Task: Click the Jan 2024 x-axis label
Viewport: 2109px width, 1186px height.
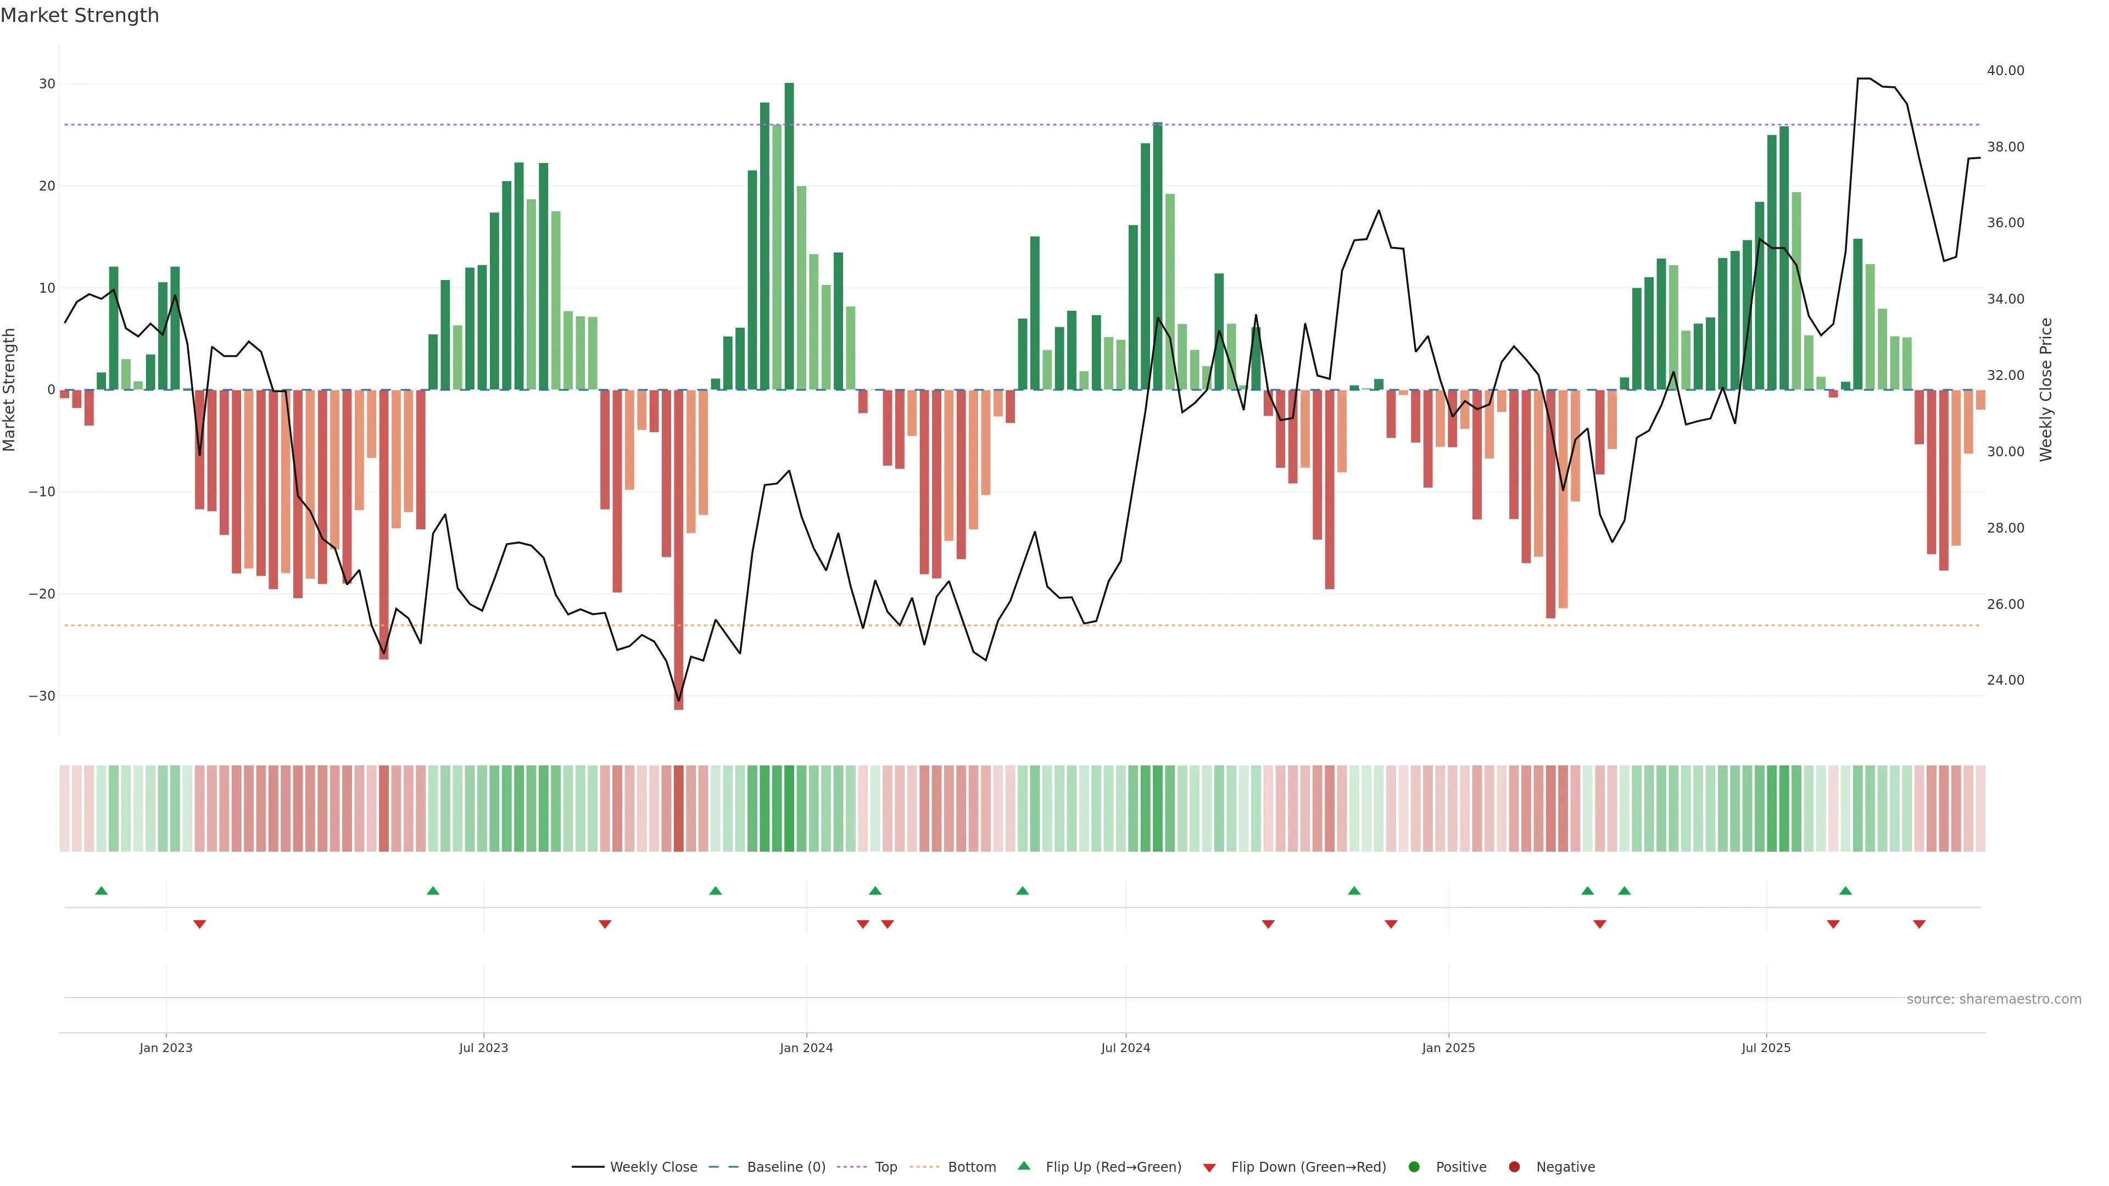Action: coord(806,1048)
